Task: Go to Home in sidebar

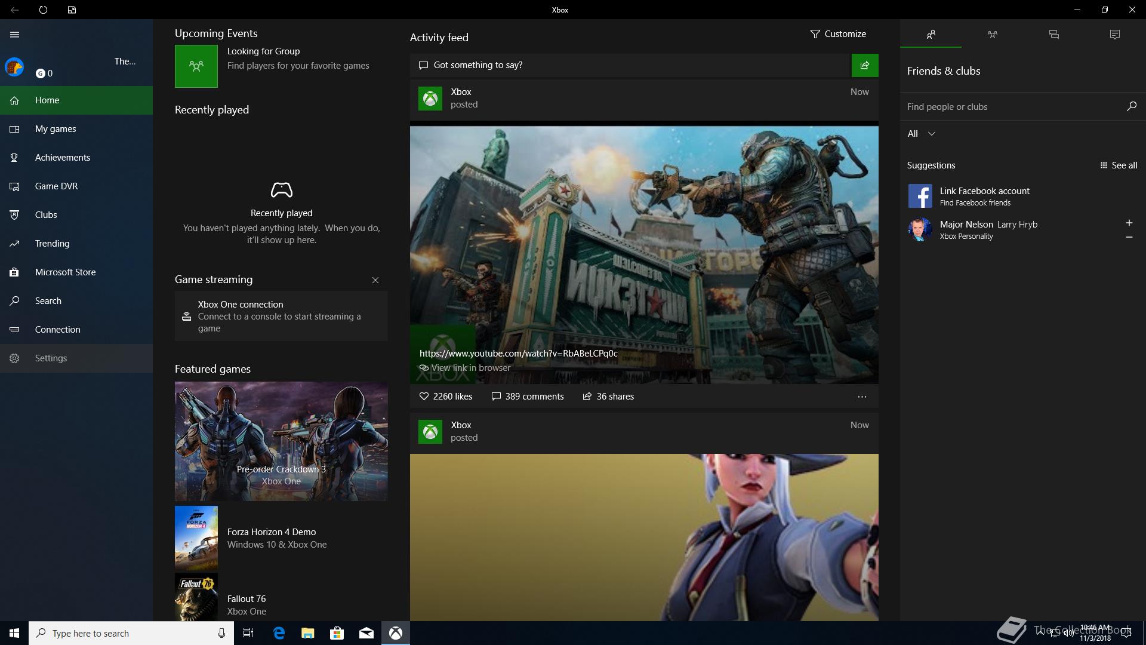Action: (x=76, y=100)
